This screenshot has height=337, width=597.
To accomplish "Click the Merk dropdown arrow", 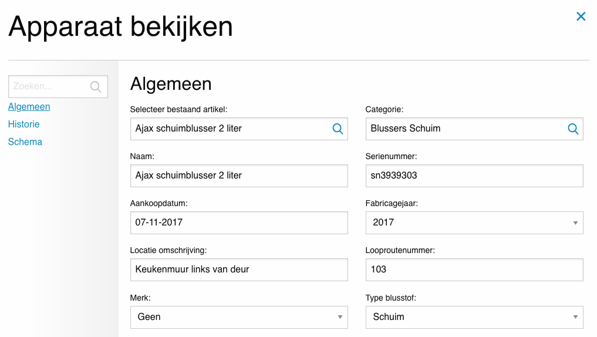I will 340,318.
